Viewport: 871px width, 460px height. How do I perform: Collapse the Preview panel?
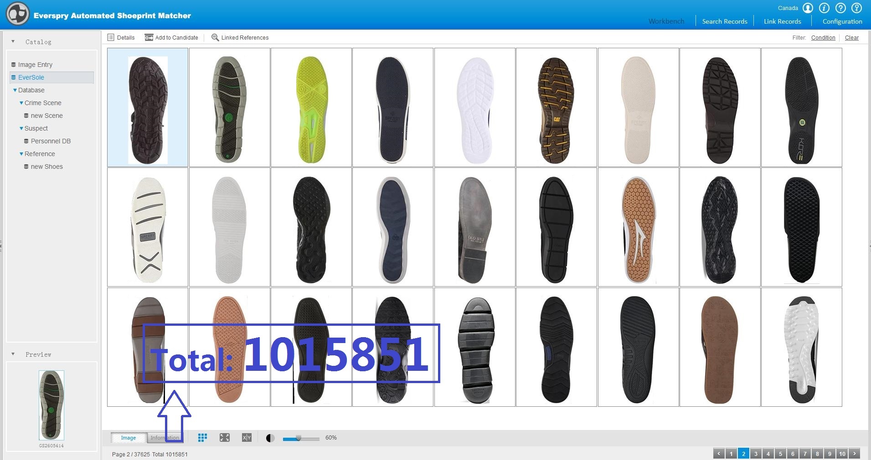[x=13, y=354]
